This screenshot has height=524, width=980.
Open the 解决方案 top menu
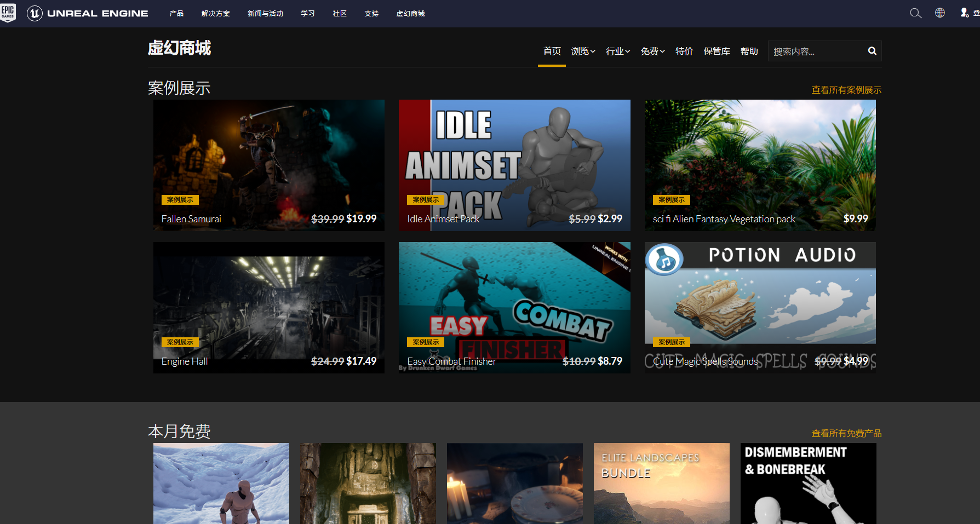click(216, 14)
